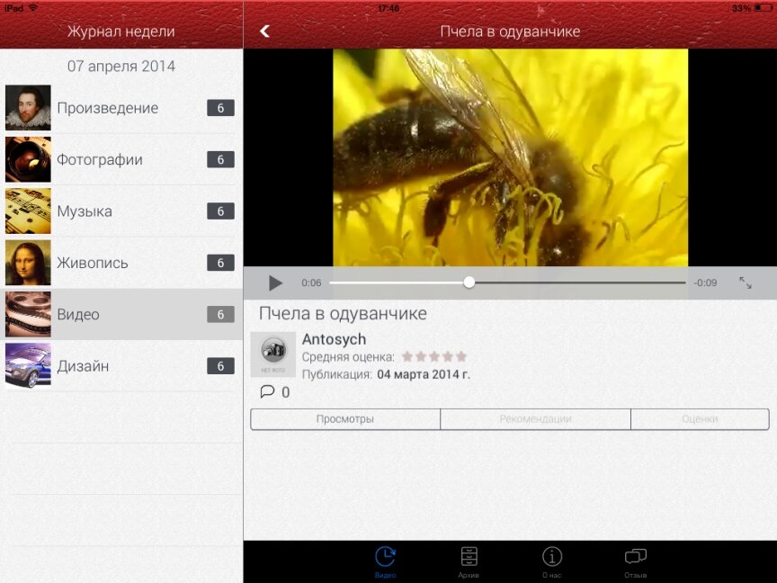Viewport: 777px width, 583px height.
Task: Select the Оценки segment
Action: click(700, 419)
